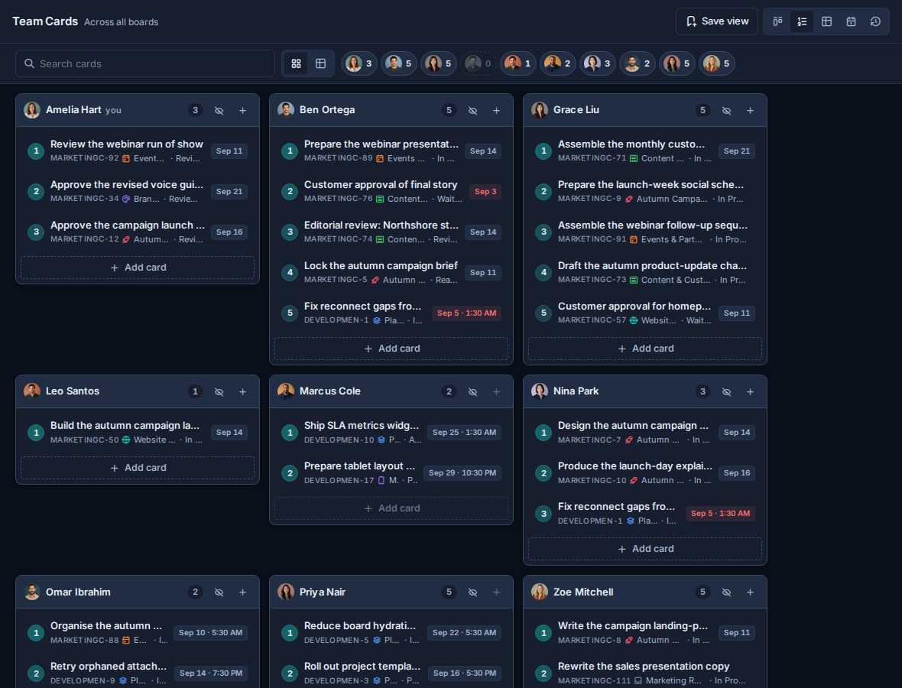Image resolution: width=902 pixels, height=688 pixels.
Task: Open the calendar view icon
Action: click(851, 21)
